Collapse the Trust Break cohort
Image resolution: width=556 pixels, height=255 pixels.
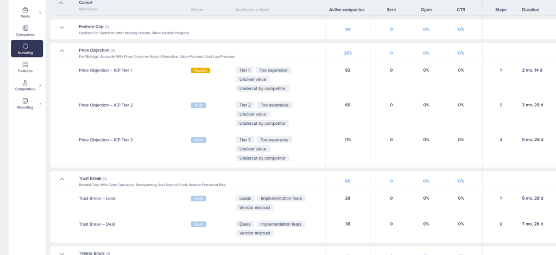[61, 178]
